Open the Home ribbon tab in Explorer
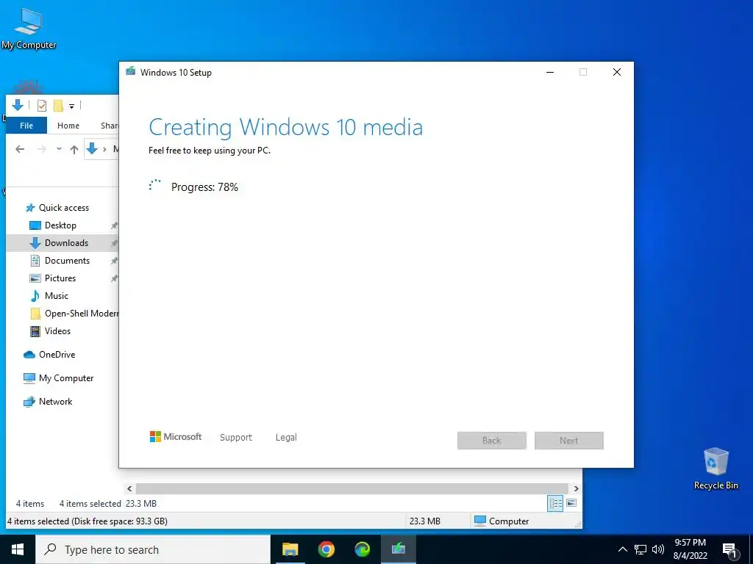Screen dimensions: 753x564 (x=68, y=126)
